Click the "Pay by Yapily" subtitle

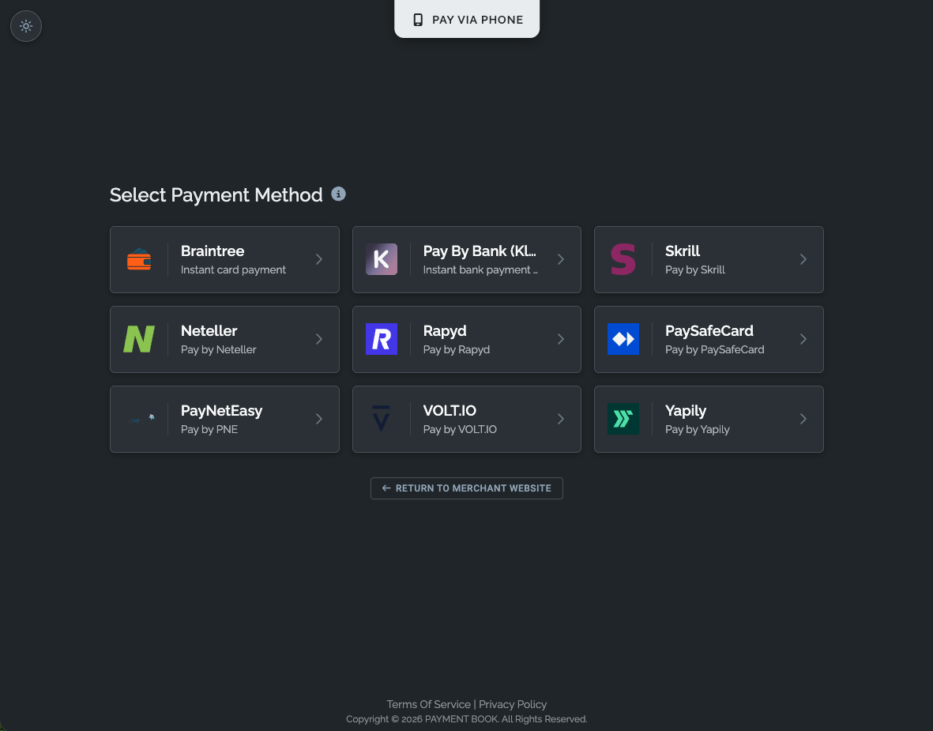coord(698,429)
